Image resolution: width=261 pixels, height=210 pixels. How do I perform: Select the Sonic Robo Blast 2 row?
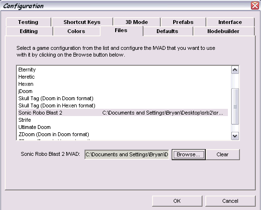tap(123, 113)
